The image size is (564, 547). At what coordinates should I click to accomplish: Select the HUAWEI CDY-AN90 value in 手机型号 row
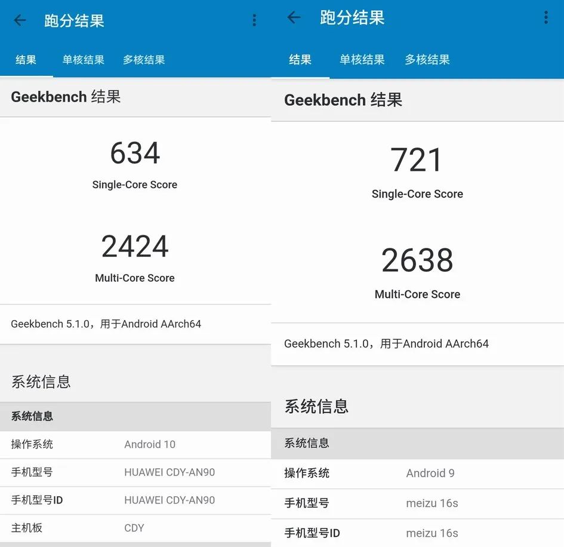[169, 472]
